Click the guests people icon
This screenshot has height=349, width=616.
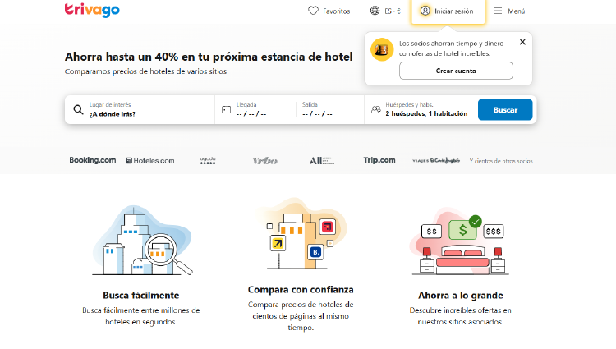pos(375,110)
